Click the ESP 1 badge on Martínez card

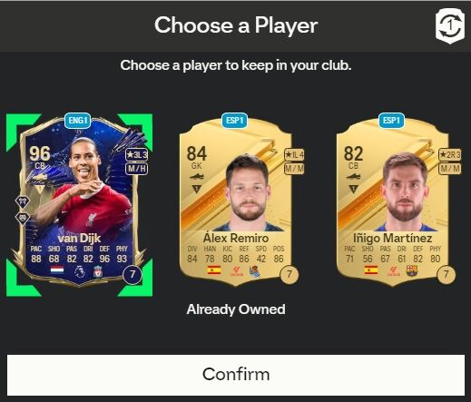tap(391, 121)
